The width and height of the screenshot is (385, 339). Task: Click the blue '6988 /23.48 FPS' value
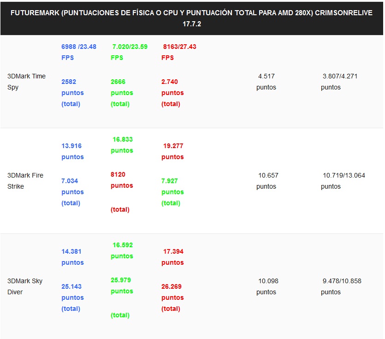click(79, 52)
